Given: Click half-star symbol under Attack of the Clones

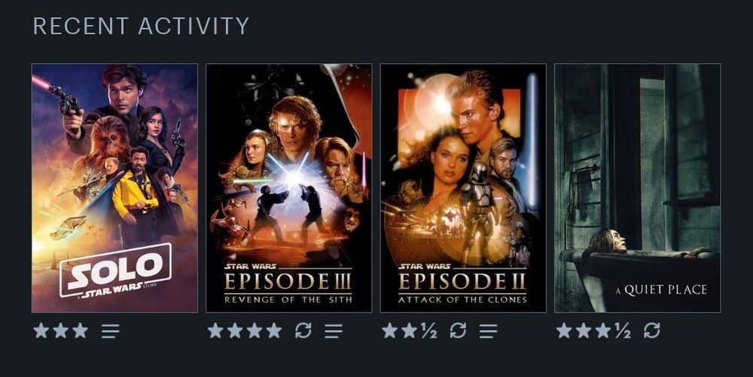Looking at the screenshot, I should (x=429, y=330).
